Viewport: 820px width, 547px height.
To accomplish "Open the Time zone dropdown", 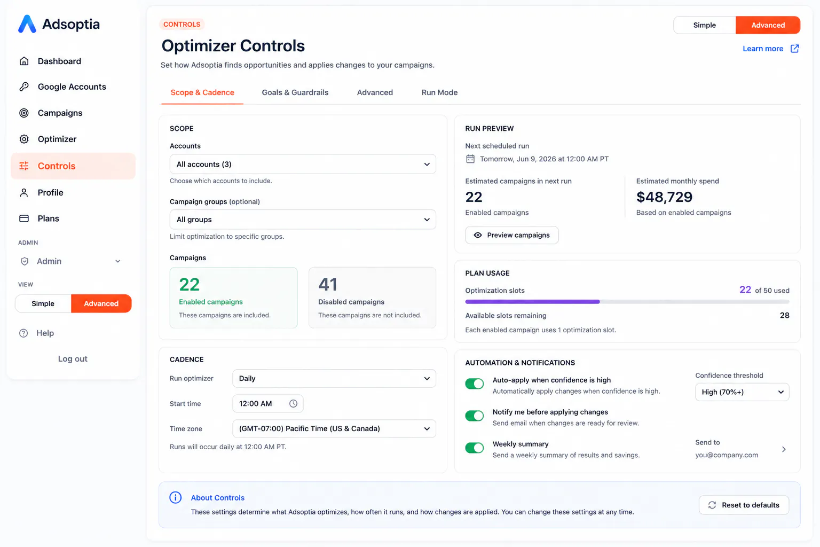I will coord(334,428).
